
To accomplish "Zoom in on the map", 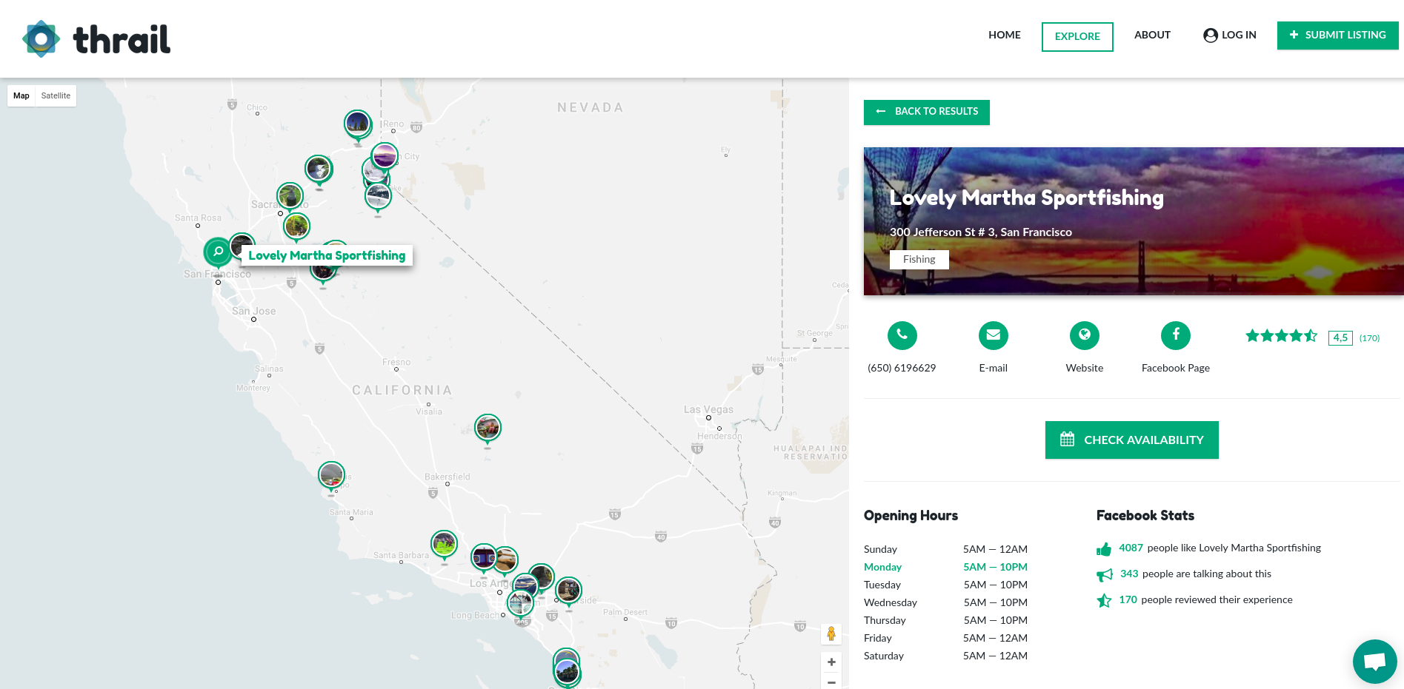I will pos(831,662).
